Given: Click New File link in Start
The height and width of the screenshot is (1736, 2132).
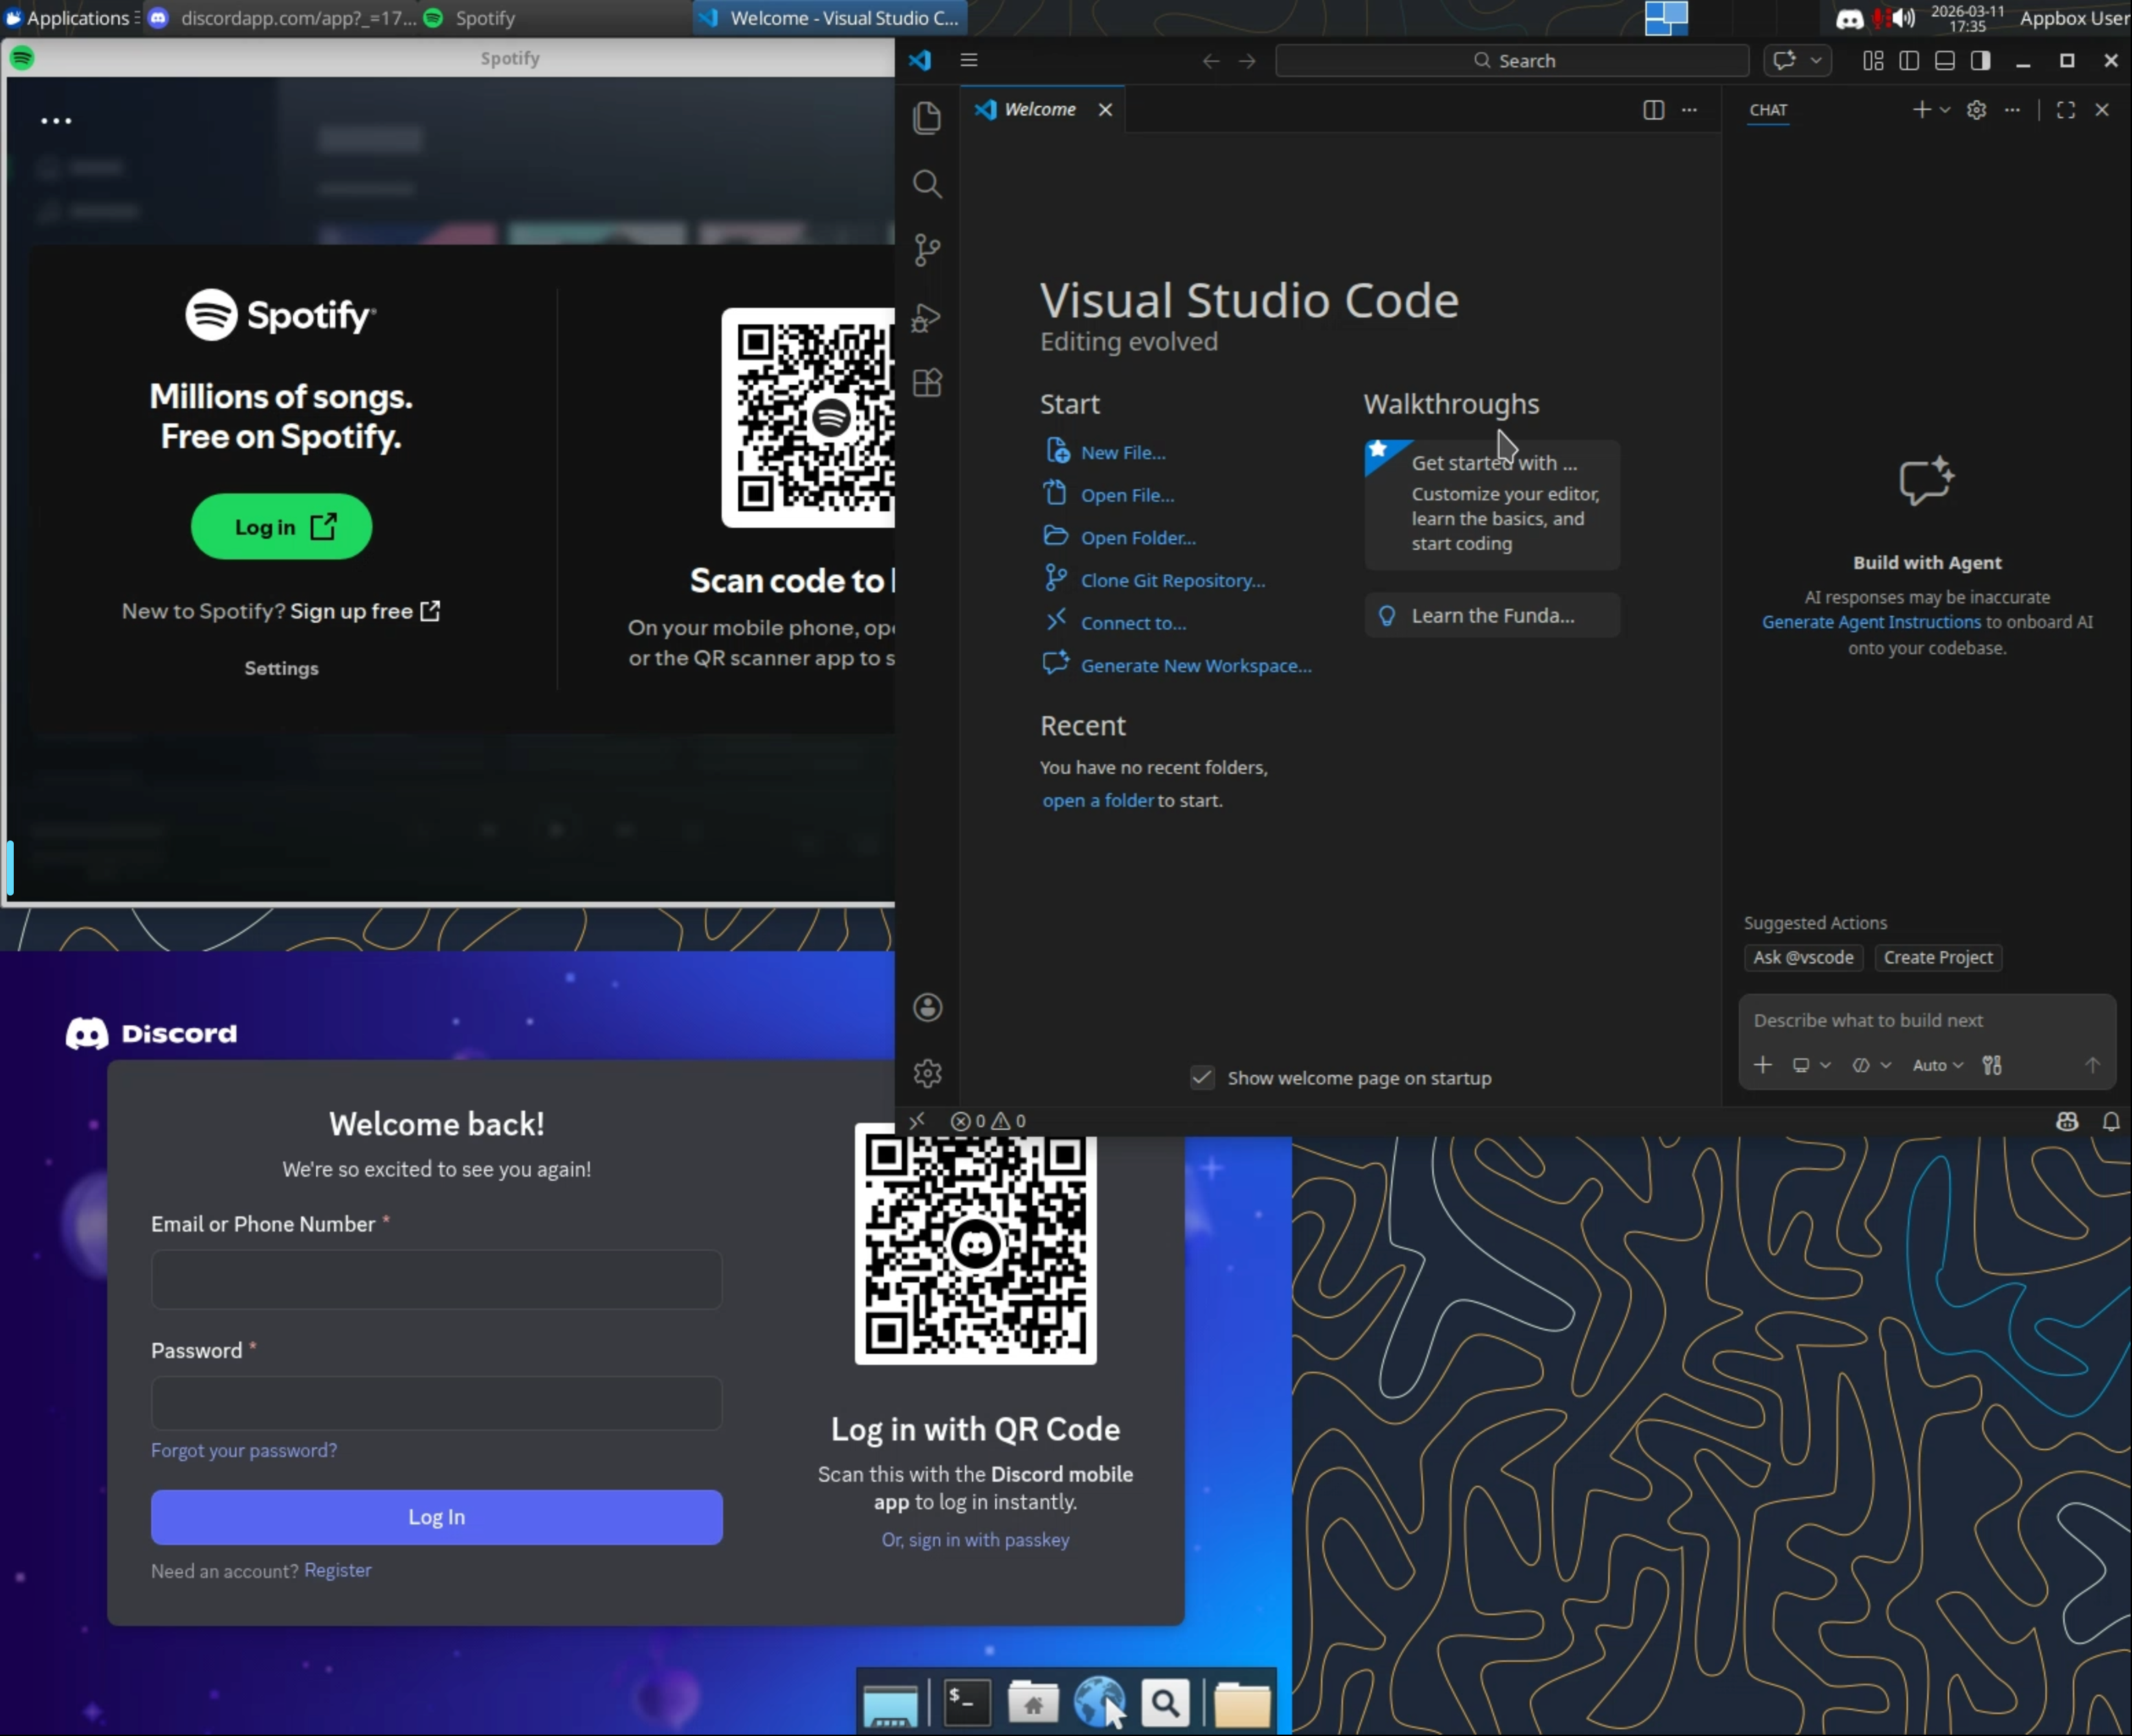Looking at the screenshot, I should (1123, 453).
